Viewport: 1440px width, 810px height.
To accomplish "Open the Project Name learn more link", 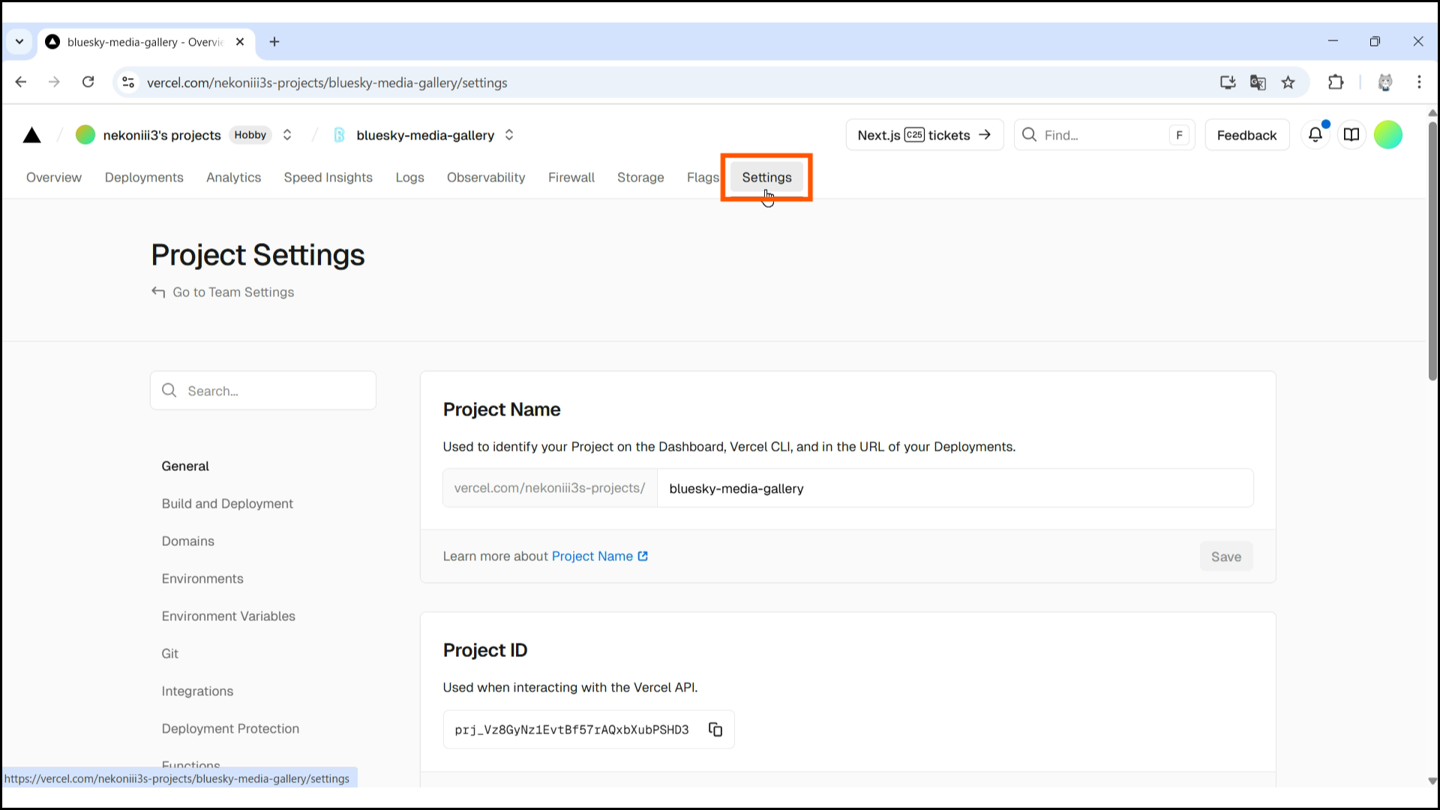I will (598, 556).
